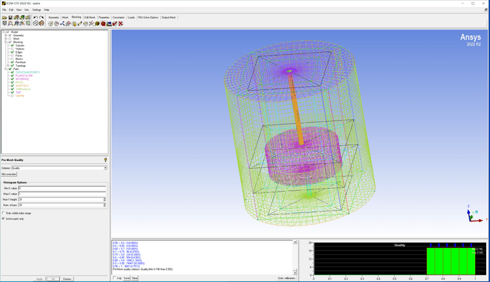Click the Min-X value input field
This screenshot has width=490, height=282.
point(62,188)
